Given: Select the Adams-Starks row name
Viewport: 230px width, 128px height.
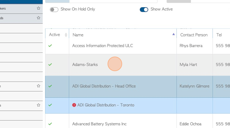Looking at the screenshot, I should (85, 65).
